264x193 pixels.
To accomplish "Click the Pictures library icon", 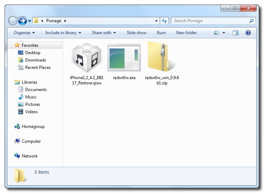I will pyautogui.click(x=21, y=104).
